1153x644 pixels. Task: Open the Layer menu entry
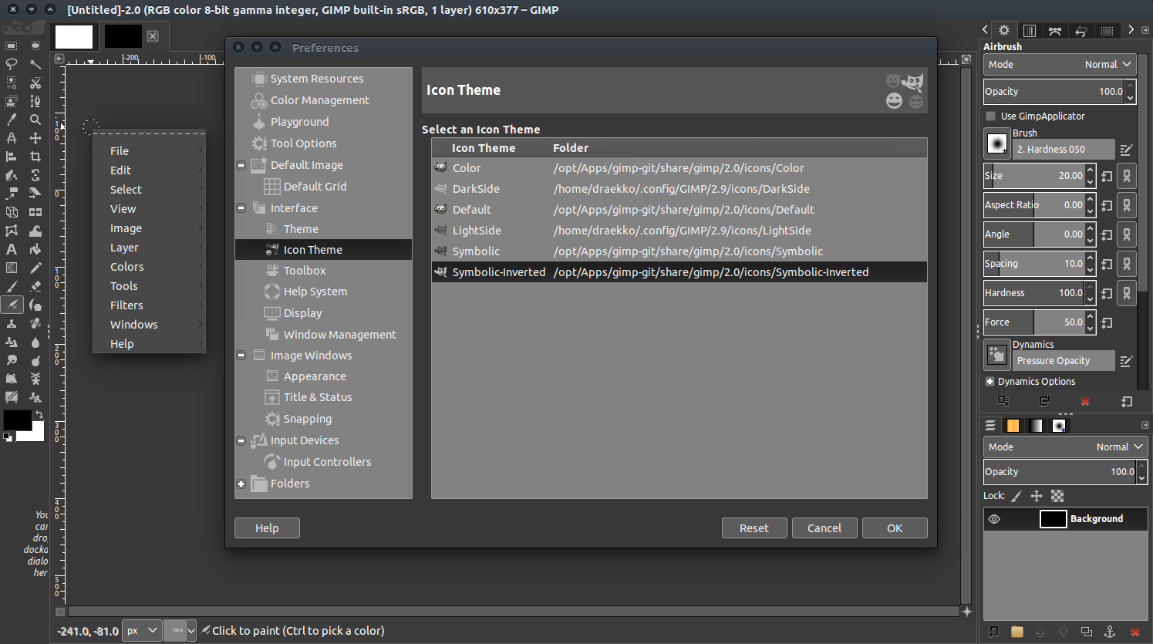(149, 248)
